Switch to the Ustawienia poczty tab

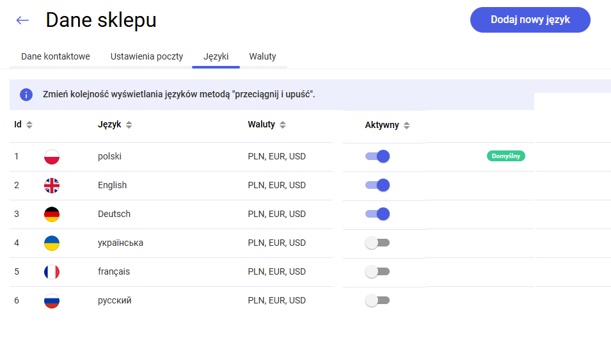point(147,56)
